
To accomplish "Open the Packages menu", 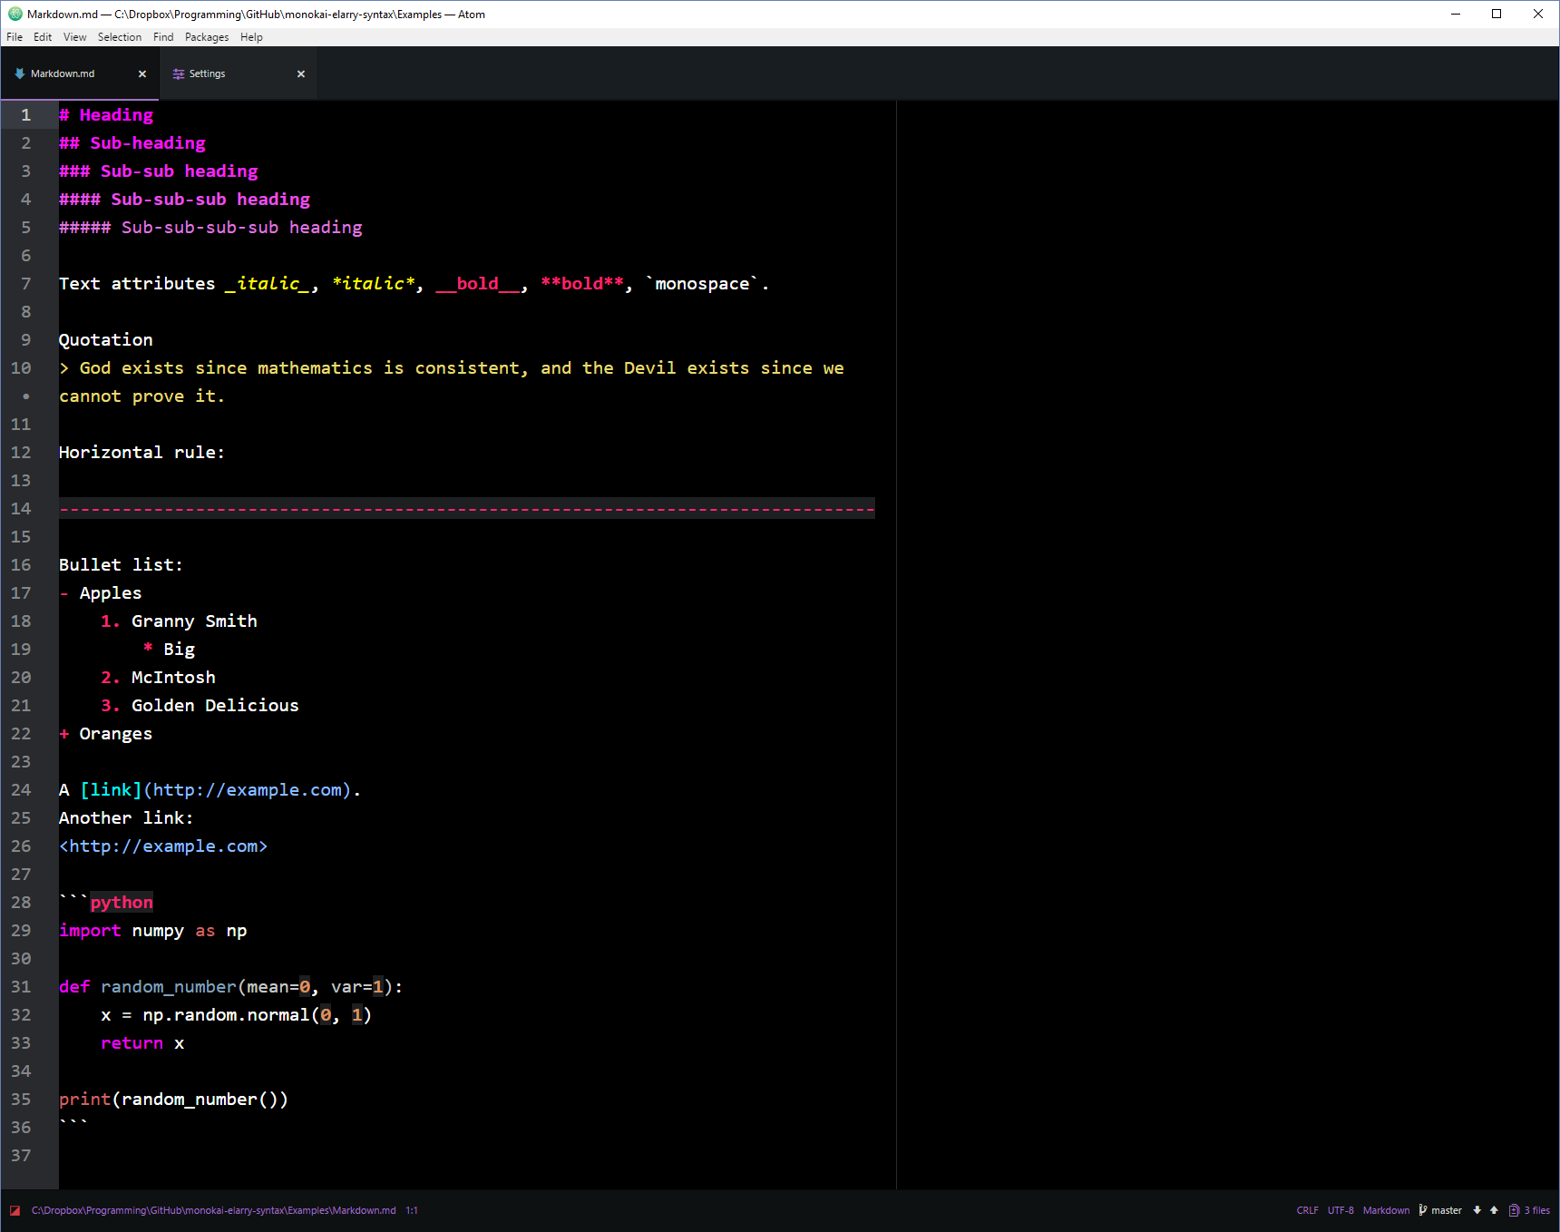I will pyautogui.click(x=207, y=37).
